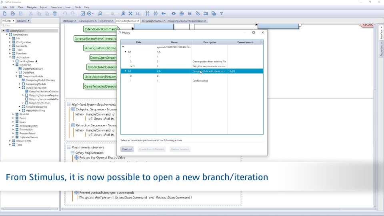Click the ExtendGearsCommand green block
Viewport: 384px width, 216px height.
(100, 29)
